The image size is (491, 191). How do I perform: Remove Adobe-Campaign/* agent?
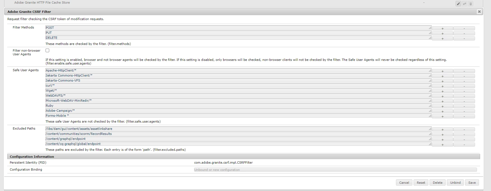click(464, 111)
